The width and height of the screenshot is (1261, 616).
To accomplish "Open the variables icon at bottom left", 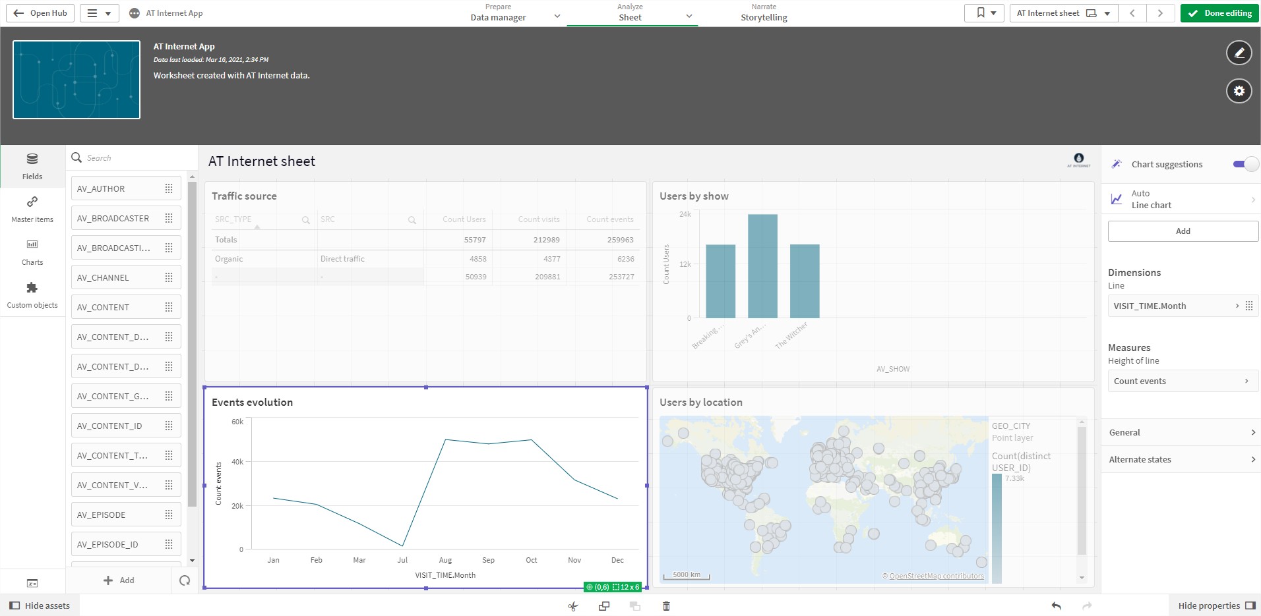I will [x=32, y=582].
